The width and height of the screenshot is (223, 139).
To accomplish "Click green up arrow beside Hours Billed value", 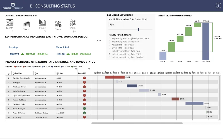I will [x=68, y=54].
